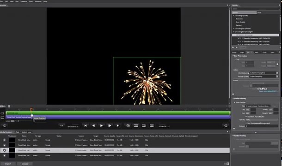Click the gear icon at the bottom of Pre-Processing
The image size is (282, 166).
tap(233, 94)
